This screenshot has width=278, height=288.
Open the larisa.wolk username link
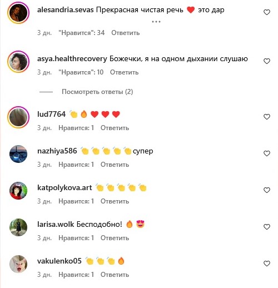pos(56,225)
